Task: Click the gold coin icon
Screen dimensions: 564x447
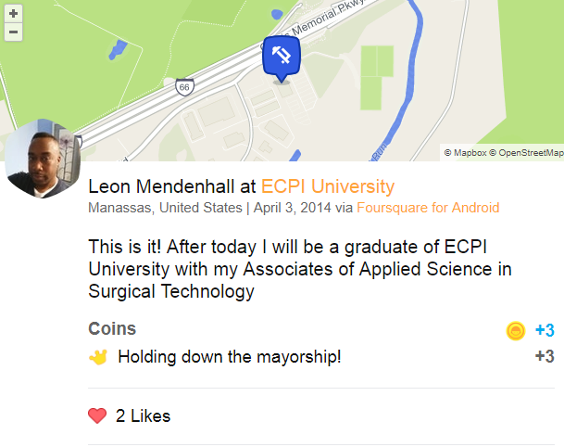Action: [x=516, y=331]
